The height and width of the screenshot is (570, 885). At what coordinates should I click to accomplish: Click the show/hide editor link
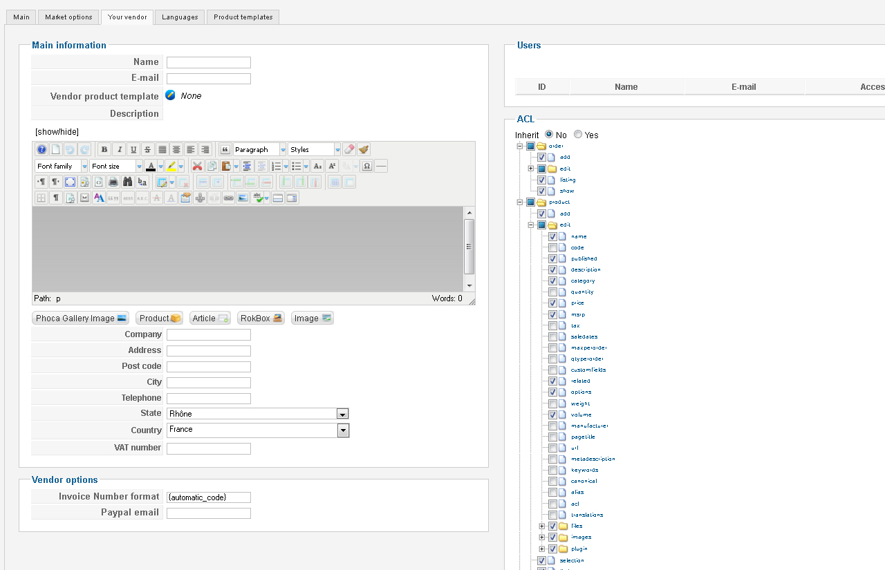pyautogui.click(x=57, y=131)
